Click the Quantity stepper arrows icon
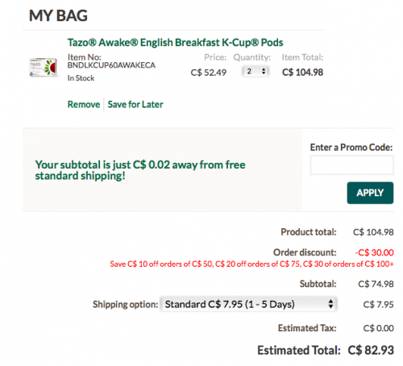Screen dimensions: 403x366 (x=264, y=72)
